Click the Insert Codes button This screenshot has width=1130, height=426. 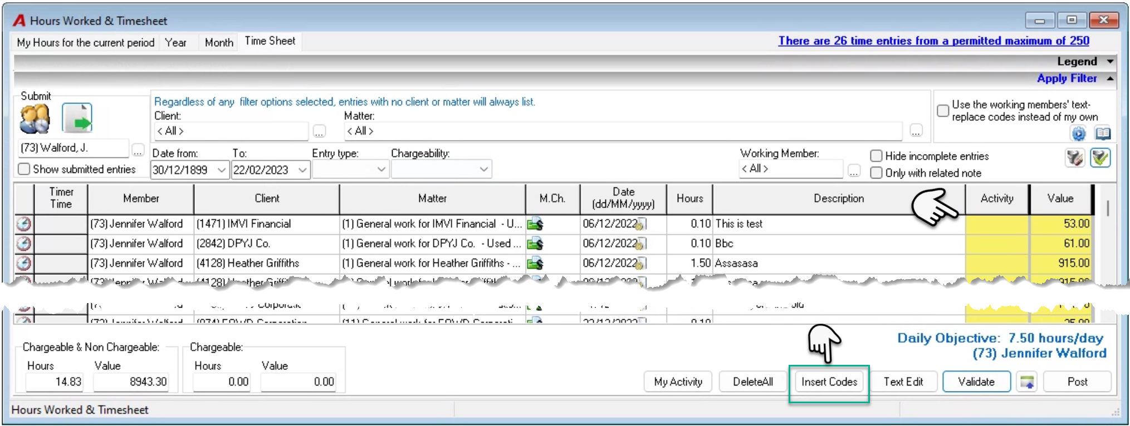point(829,382)
